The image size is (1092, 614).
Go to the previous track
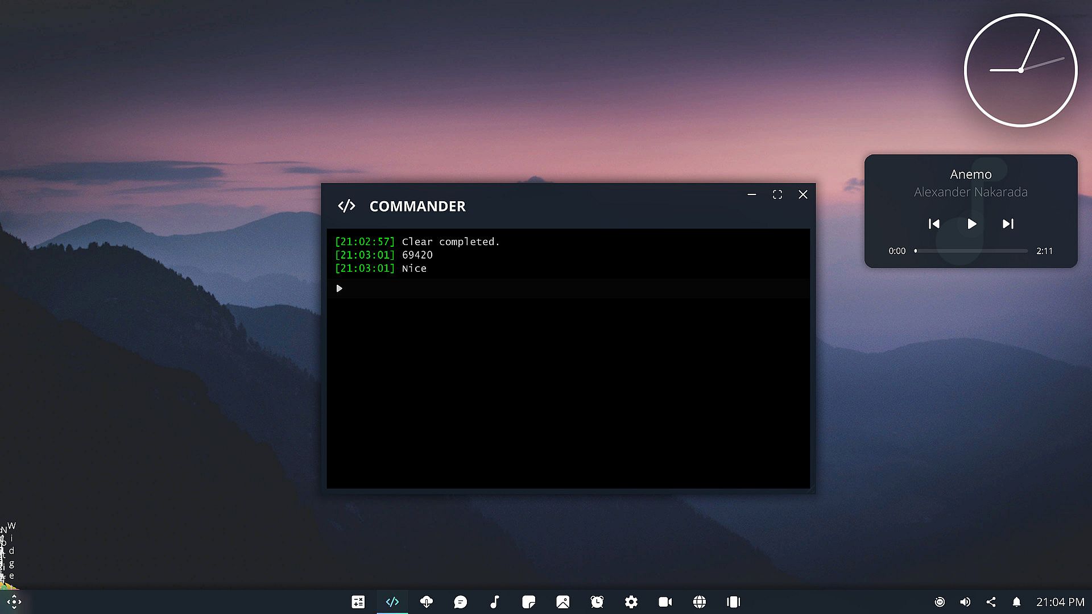click(934, 224)
